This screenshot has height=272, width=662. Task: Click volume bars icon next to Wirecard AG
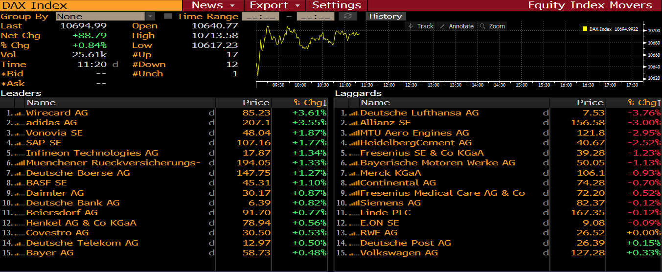tap(20, 113)
